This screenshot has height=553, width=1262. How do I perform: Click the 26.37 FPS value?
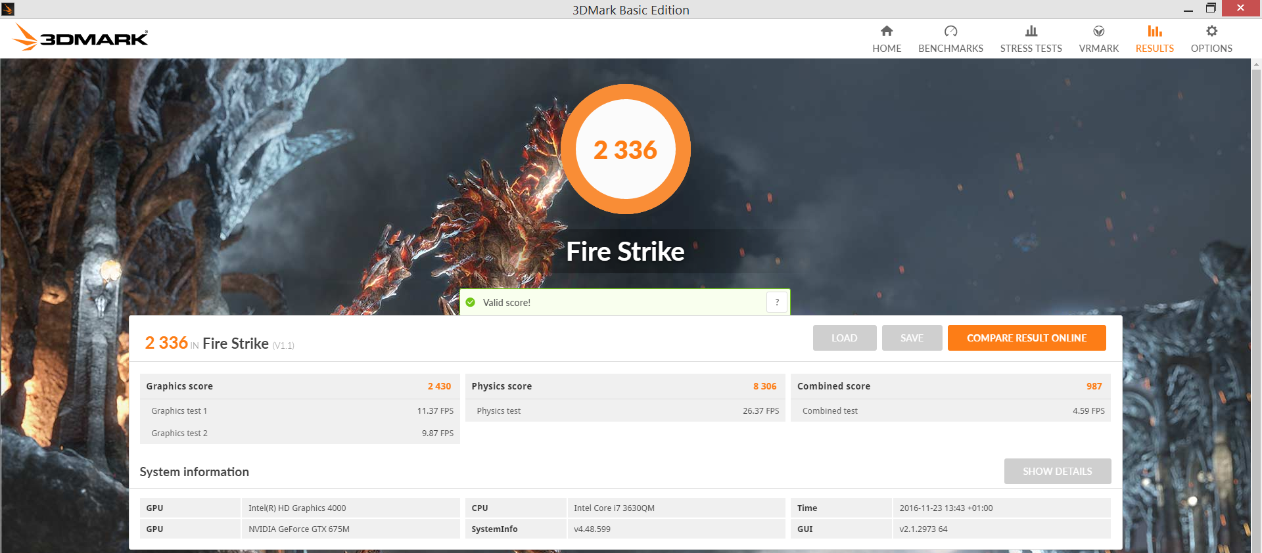click(x=761, y=411)
